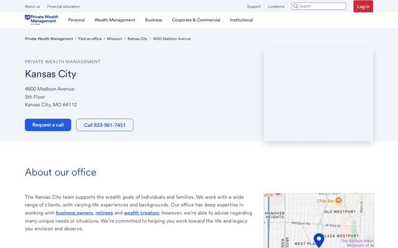Image resolution: width=398 pixels, height=248 pixels.
Task: Open the Private Wealth Management logo
Action: pos(42,20)
